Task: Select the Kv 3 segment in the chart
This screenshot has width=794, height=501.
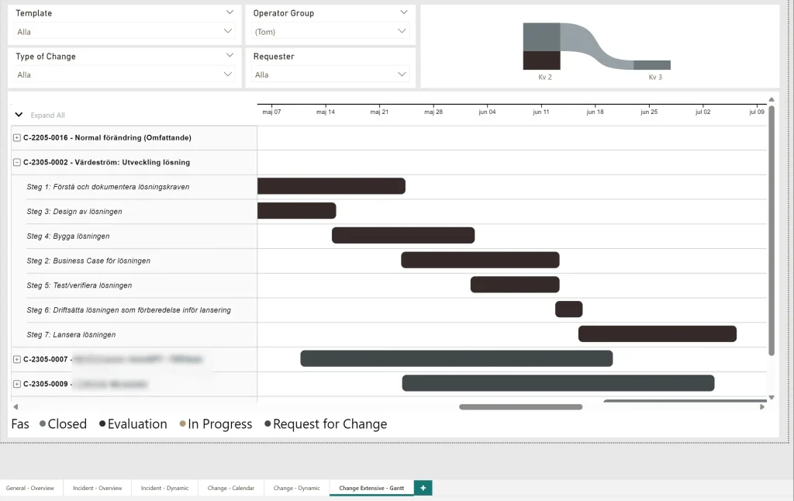Action: click(651, 65)
